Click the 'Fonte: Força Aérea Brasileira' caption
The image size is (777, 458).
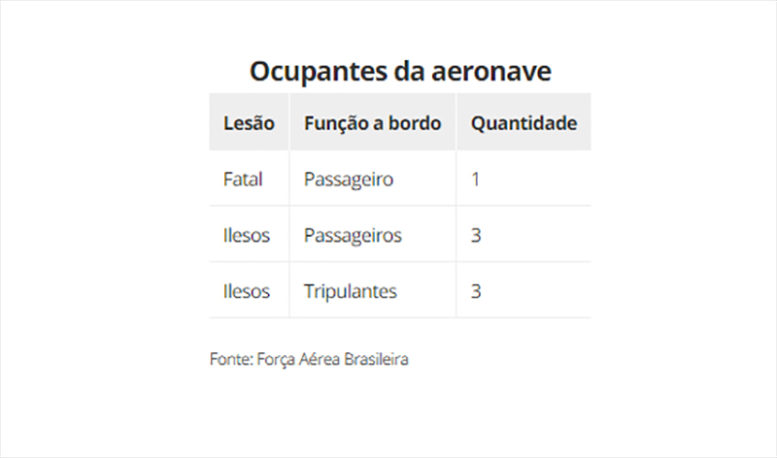point(309,359)
